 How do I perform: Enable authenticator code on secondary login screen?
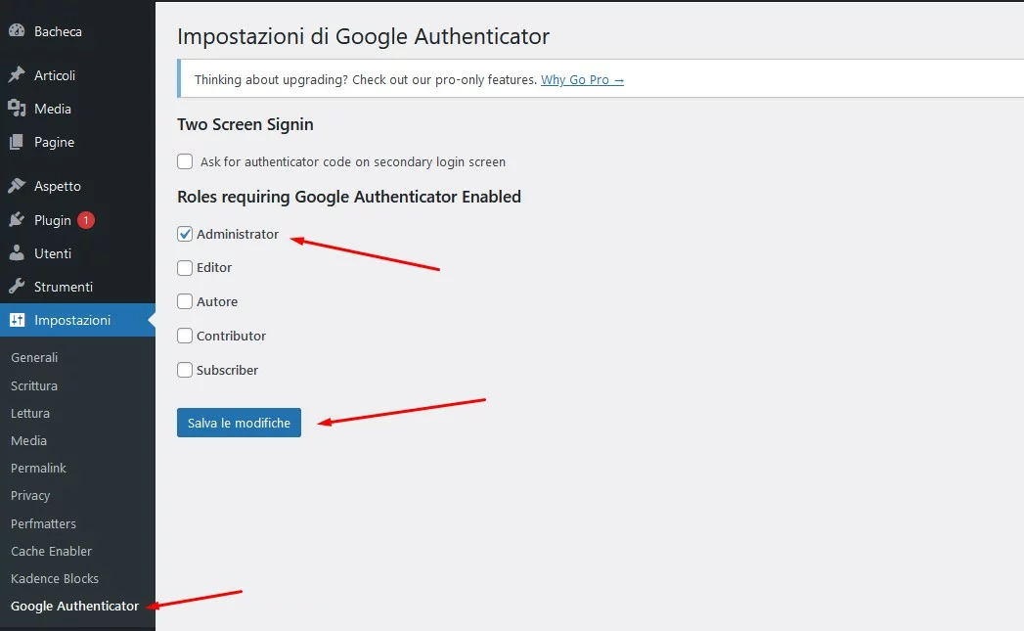[185, 160]
